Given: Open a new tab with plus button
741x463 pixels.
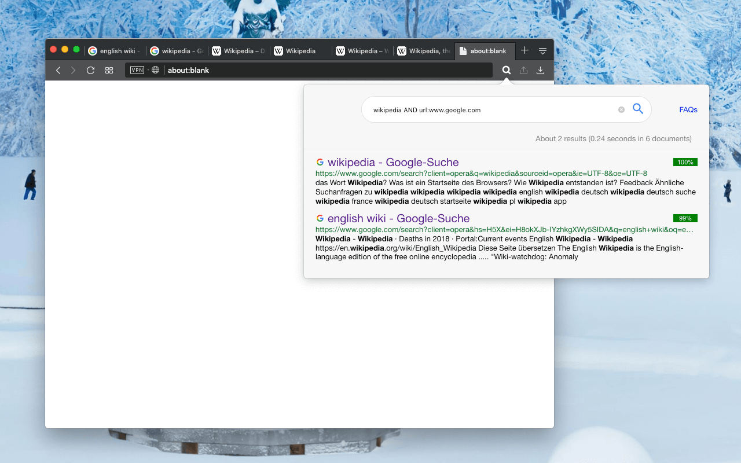Looking at the screenshot, I should click(x=524, y=50).
